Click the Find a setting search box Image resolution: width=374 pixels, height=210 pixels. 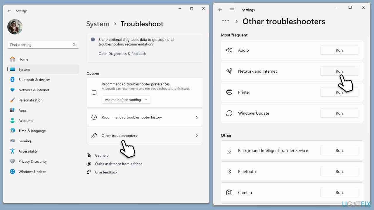click(x=40, y=45)
